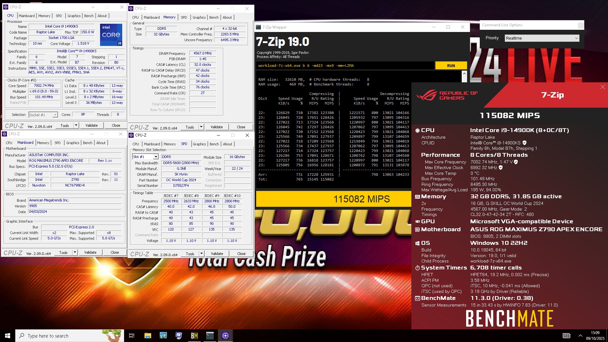
Task: Click the model ROG MAXIMUS Z790 APEX ENCORE field
Action: (58, 161)
